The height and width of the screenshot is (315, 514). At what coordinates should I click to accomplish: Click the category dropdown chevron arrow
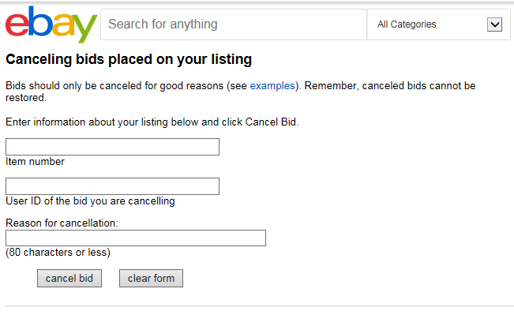(494, 24)
